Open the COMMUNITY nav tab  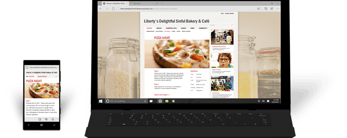click(203, 28)
